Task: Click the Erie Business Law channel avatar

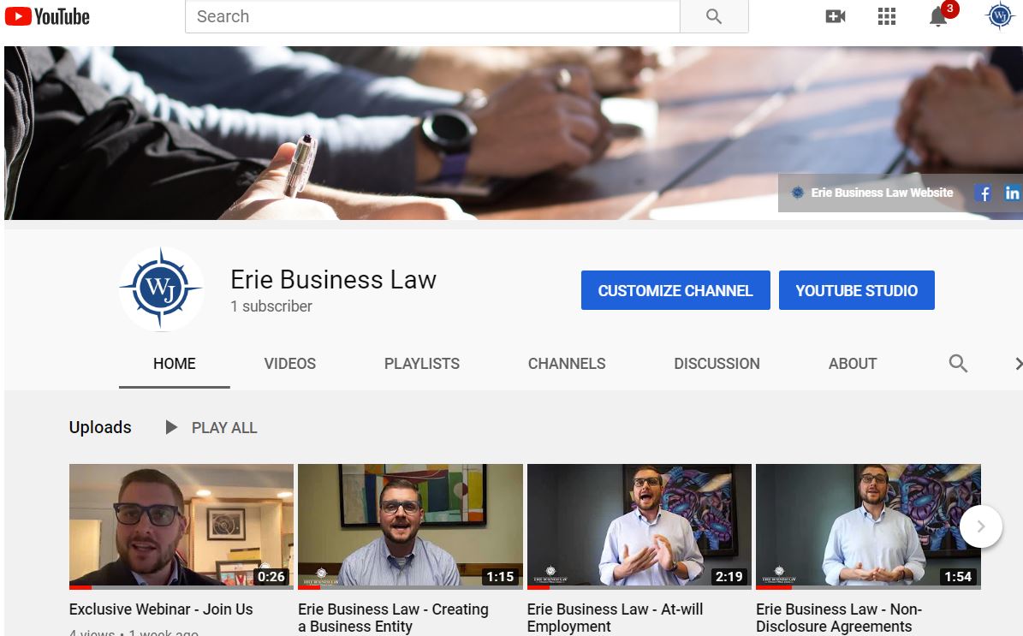Action: click(161, 288)
